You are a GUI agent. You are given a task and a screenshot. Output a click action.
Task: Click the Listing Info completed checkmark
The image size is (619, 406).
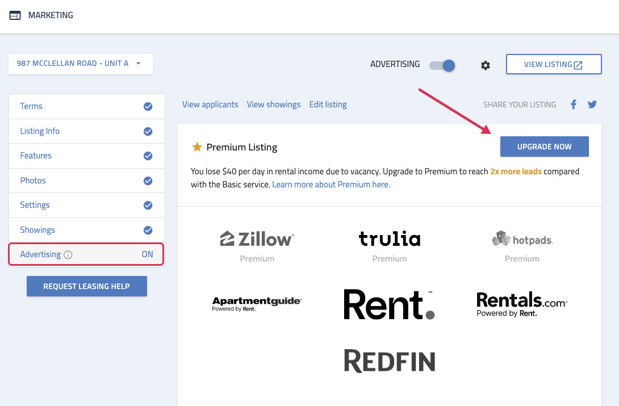(148, 131)
